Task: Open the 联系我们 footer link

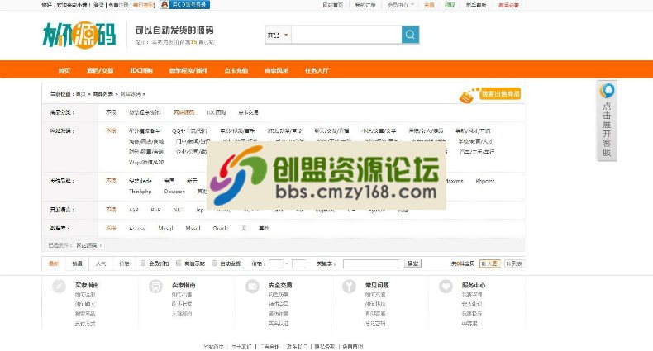Action: coord(297,346)
